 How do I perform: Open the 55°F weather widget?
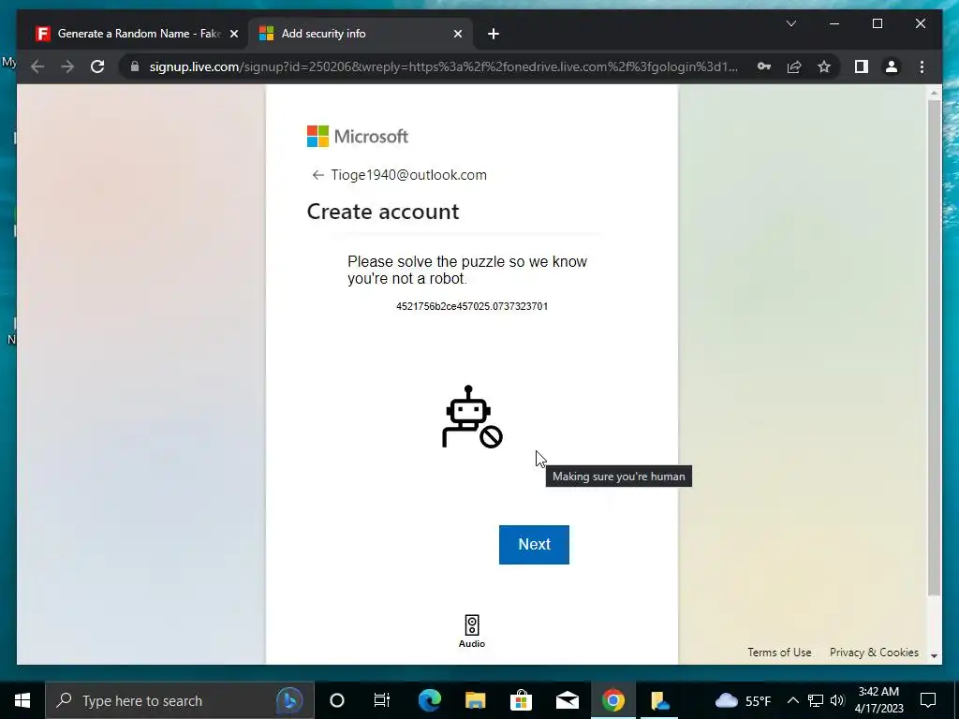742,700
